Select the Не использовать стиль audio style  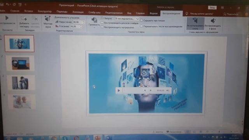click(x=195, y=24)
